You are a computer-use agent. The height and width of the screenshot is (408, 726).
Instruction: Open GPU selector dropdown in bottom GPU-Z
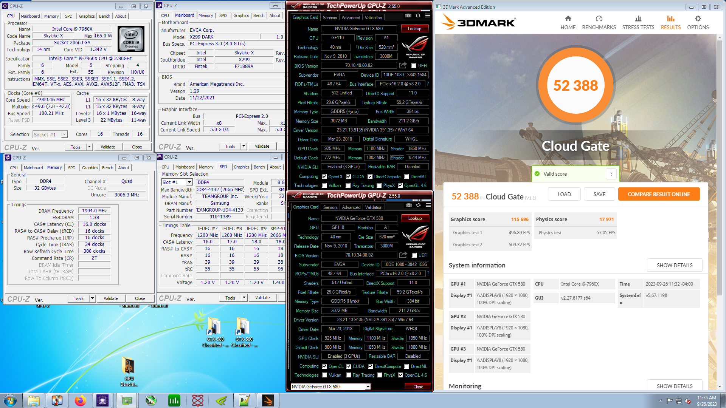pos(330,387)
